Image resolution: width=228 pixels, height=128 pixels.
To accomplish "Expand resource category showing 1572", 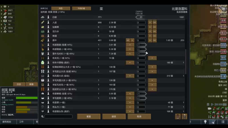I will (1, 28).
